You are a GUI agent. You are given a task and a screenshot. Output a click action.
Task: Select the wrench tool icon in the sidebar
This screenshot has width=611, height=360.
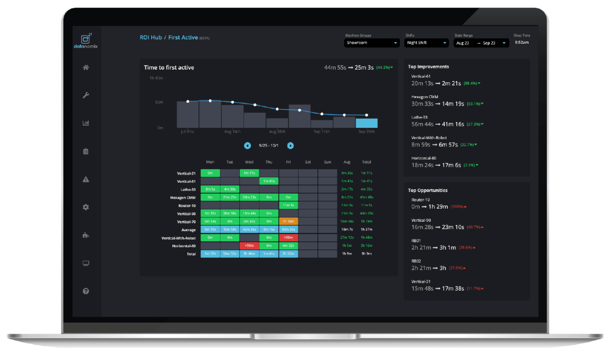point(86,95)
